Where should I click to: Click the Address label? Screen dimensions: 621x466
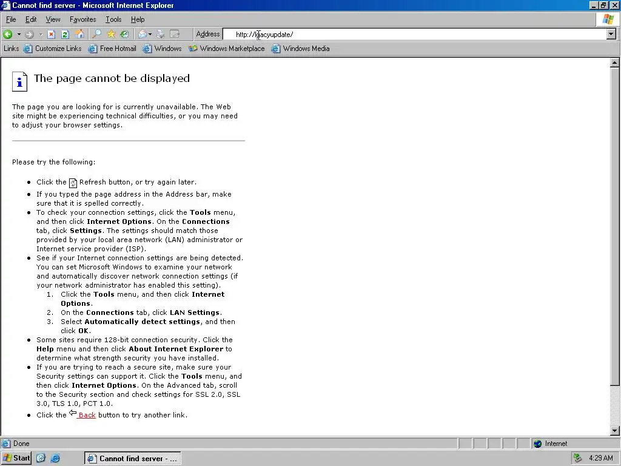(208, 34)
